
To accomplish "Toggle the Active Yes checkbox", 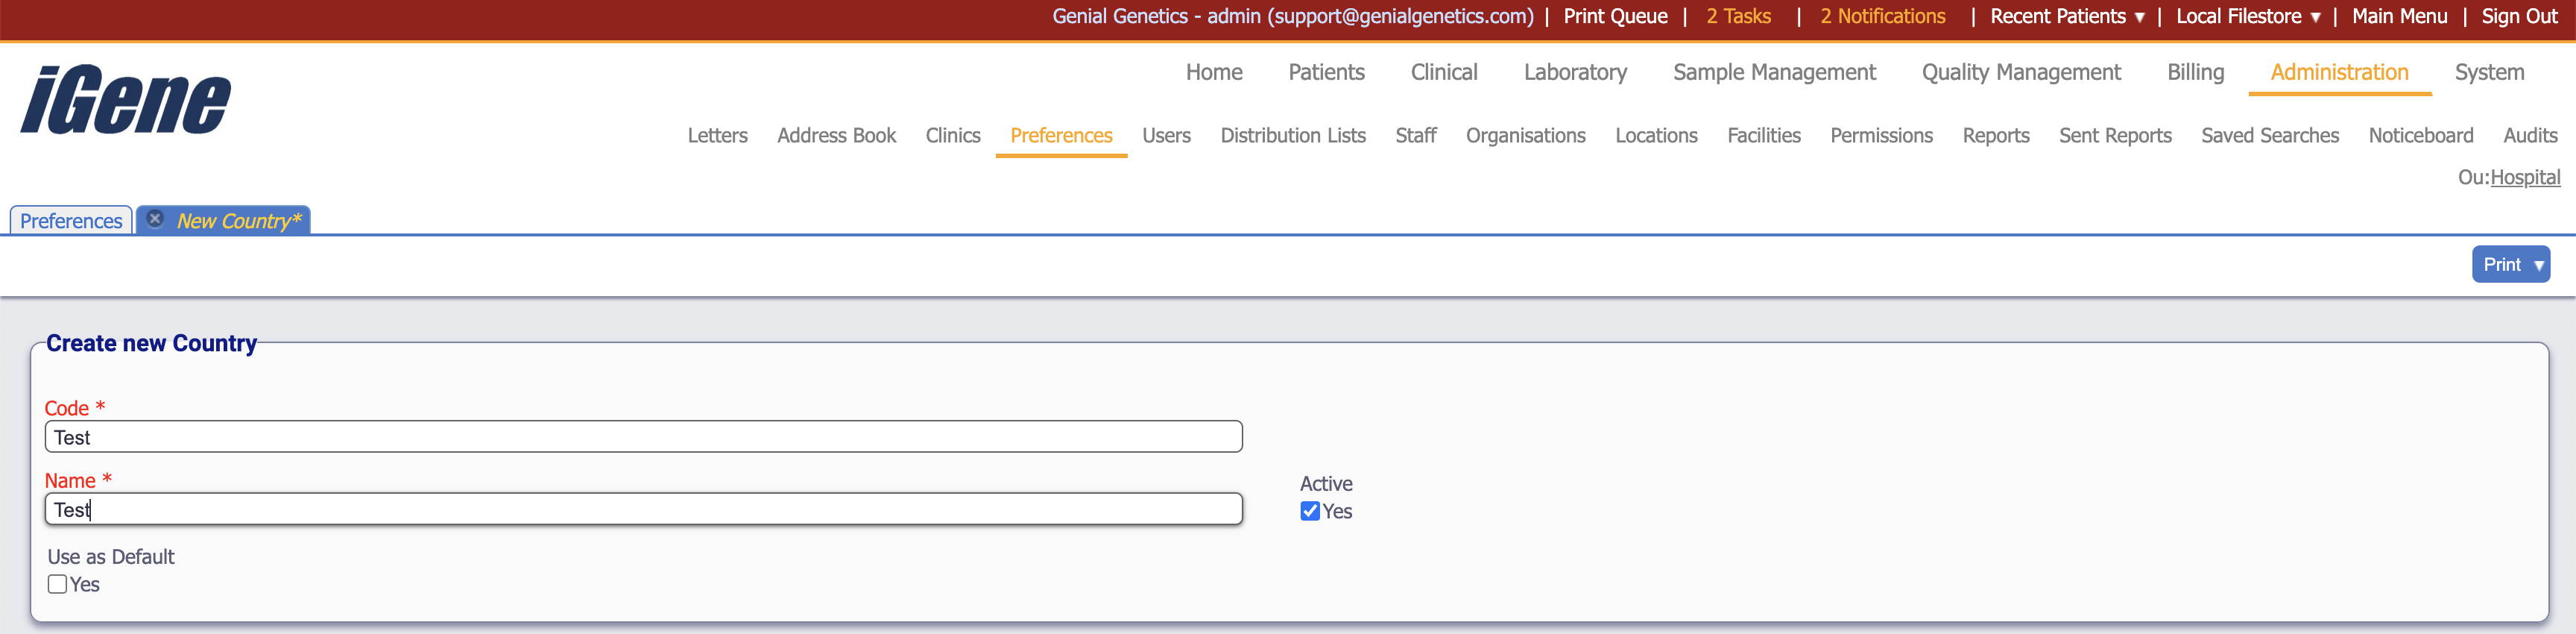I will (1309, 511).
